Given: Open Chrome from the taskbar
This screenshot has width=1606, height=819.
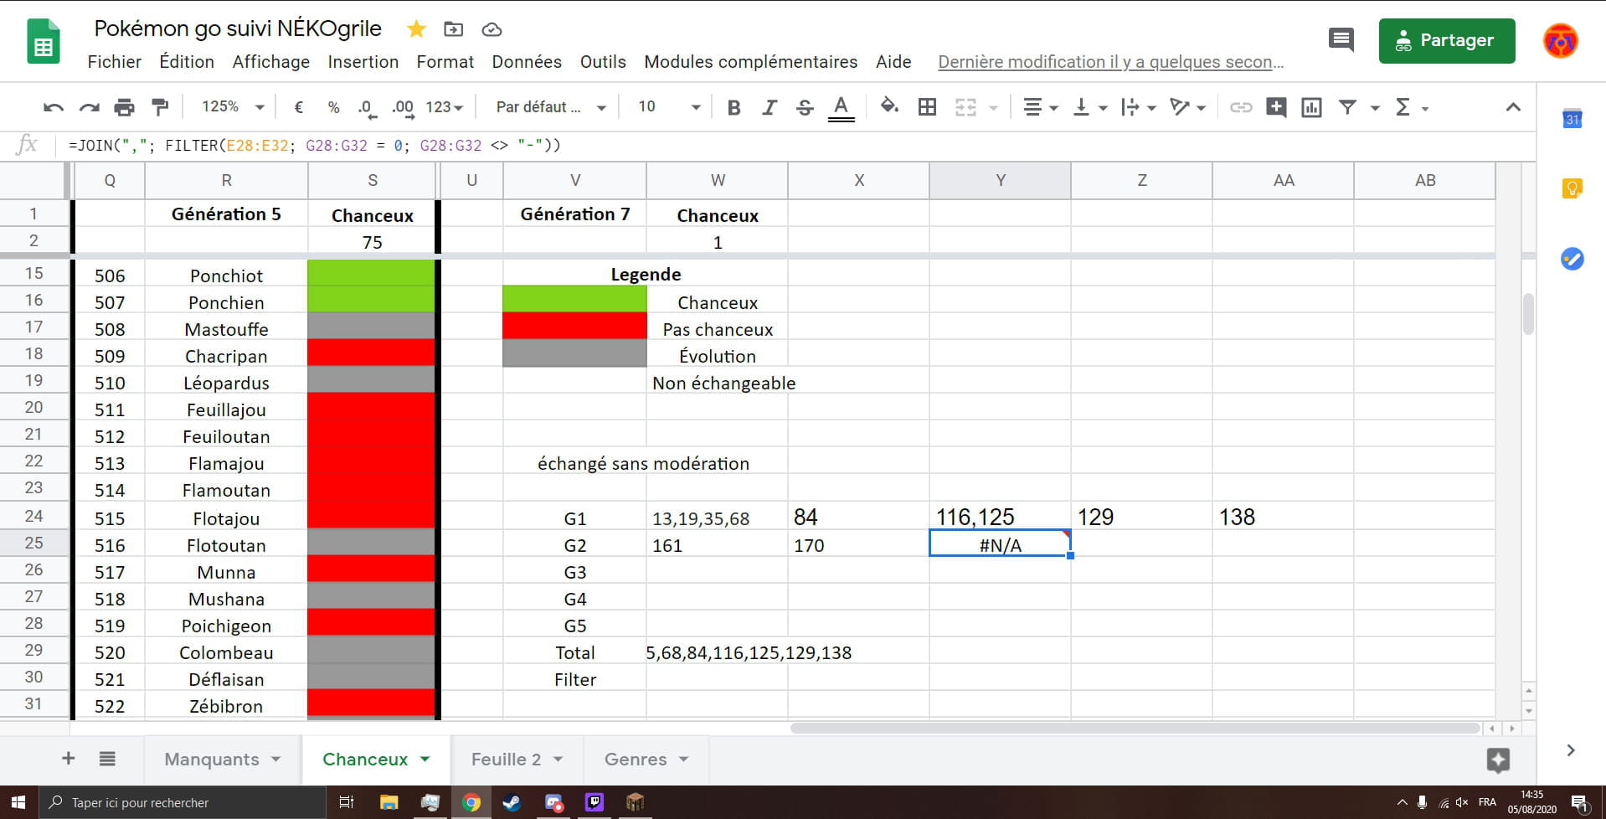Looking at the screenshot, I should coord(471,802).
